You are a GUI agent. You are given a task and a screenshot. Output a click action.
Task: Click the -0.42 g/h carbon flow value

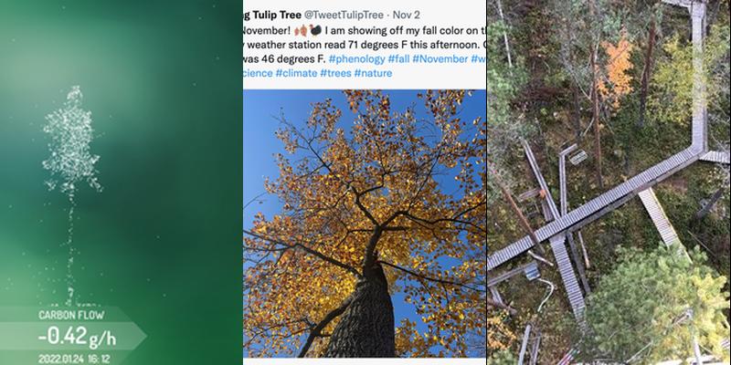[77, 336]
